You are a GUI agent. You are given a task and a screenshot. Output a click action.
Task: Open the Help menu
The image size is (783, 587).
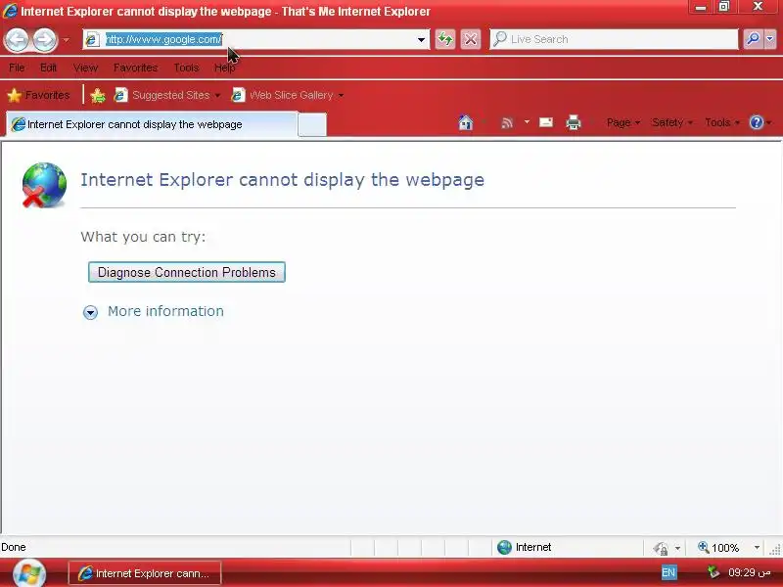(225, 68)
